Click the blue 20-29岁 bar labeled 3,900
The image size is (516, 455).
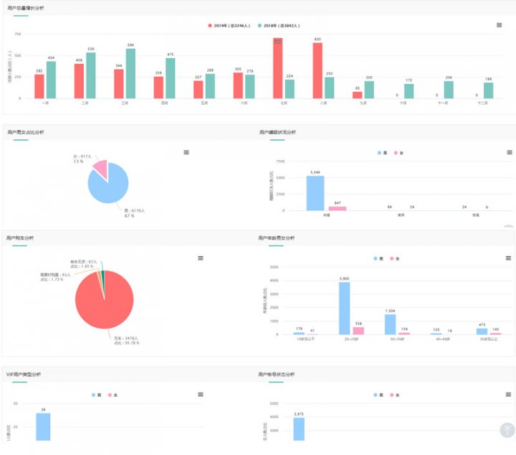point(345,309)
